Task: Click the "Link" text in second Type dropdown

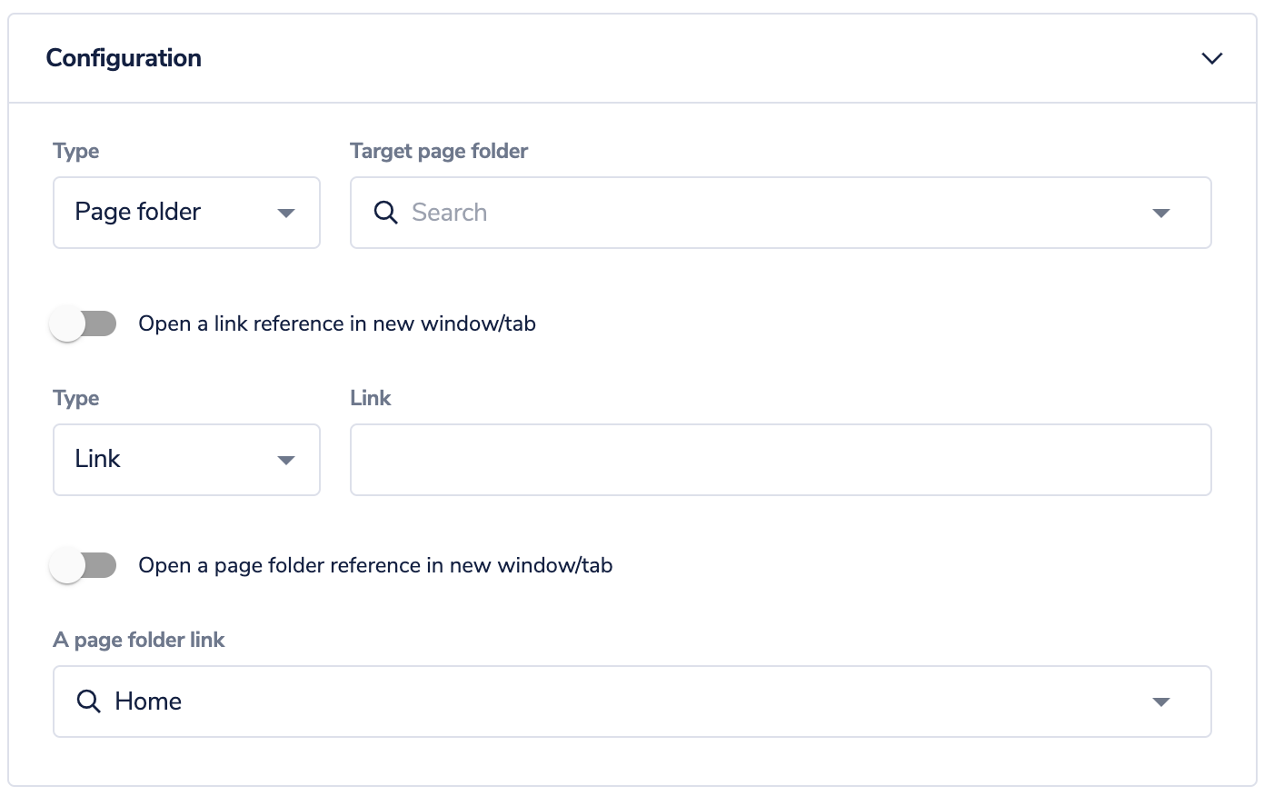Action: click(98, 459)
